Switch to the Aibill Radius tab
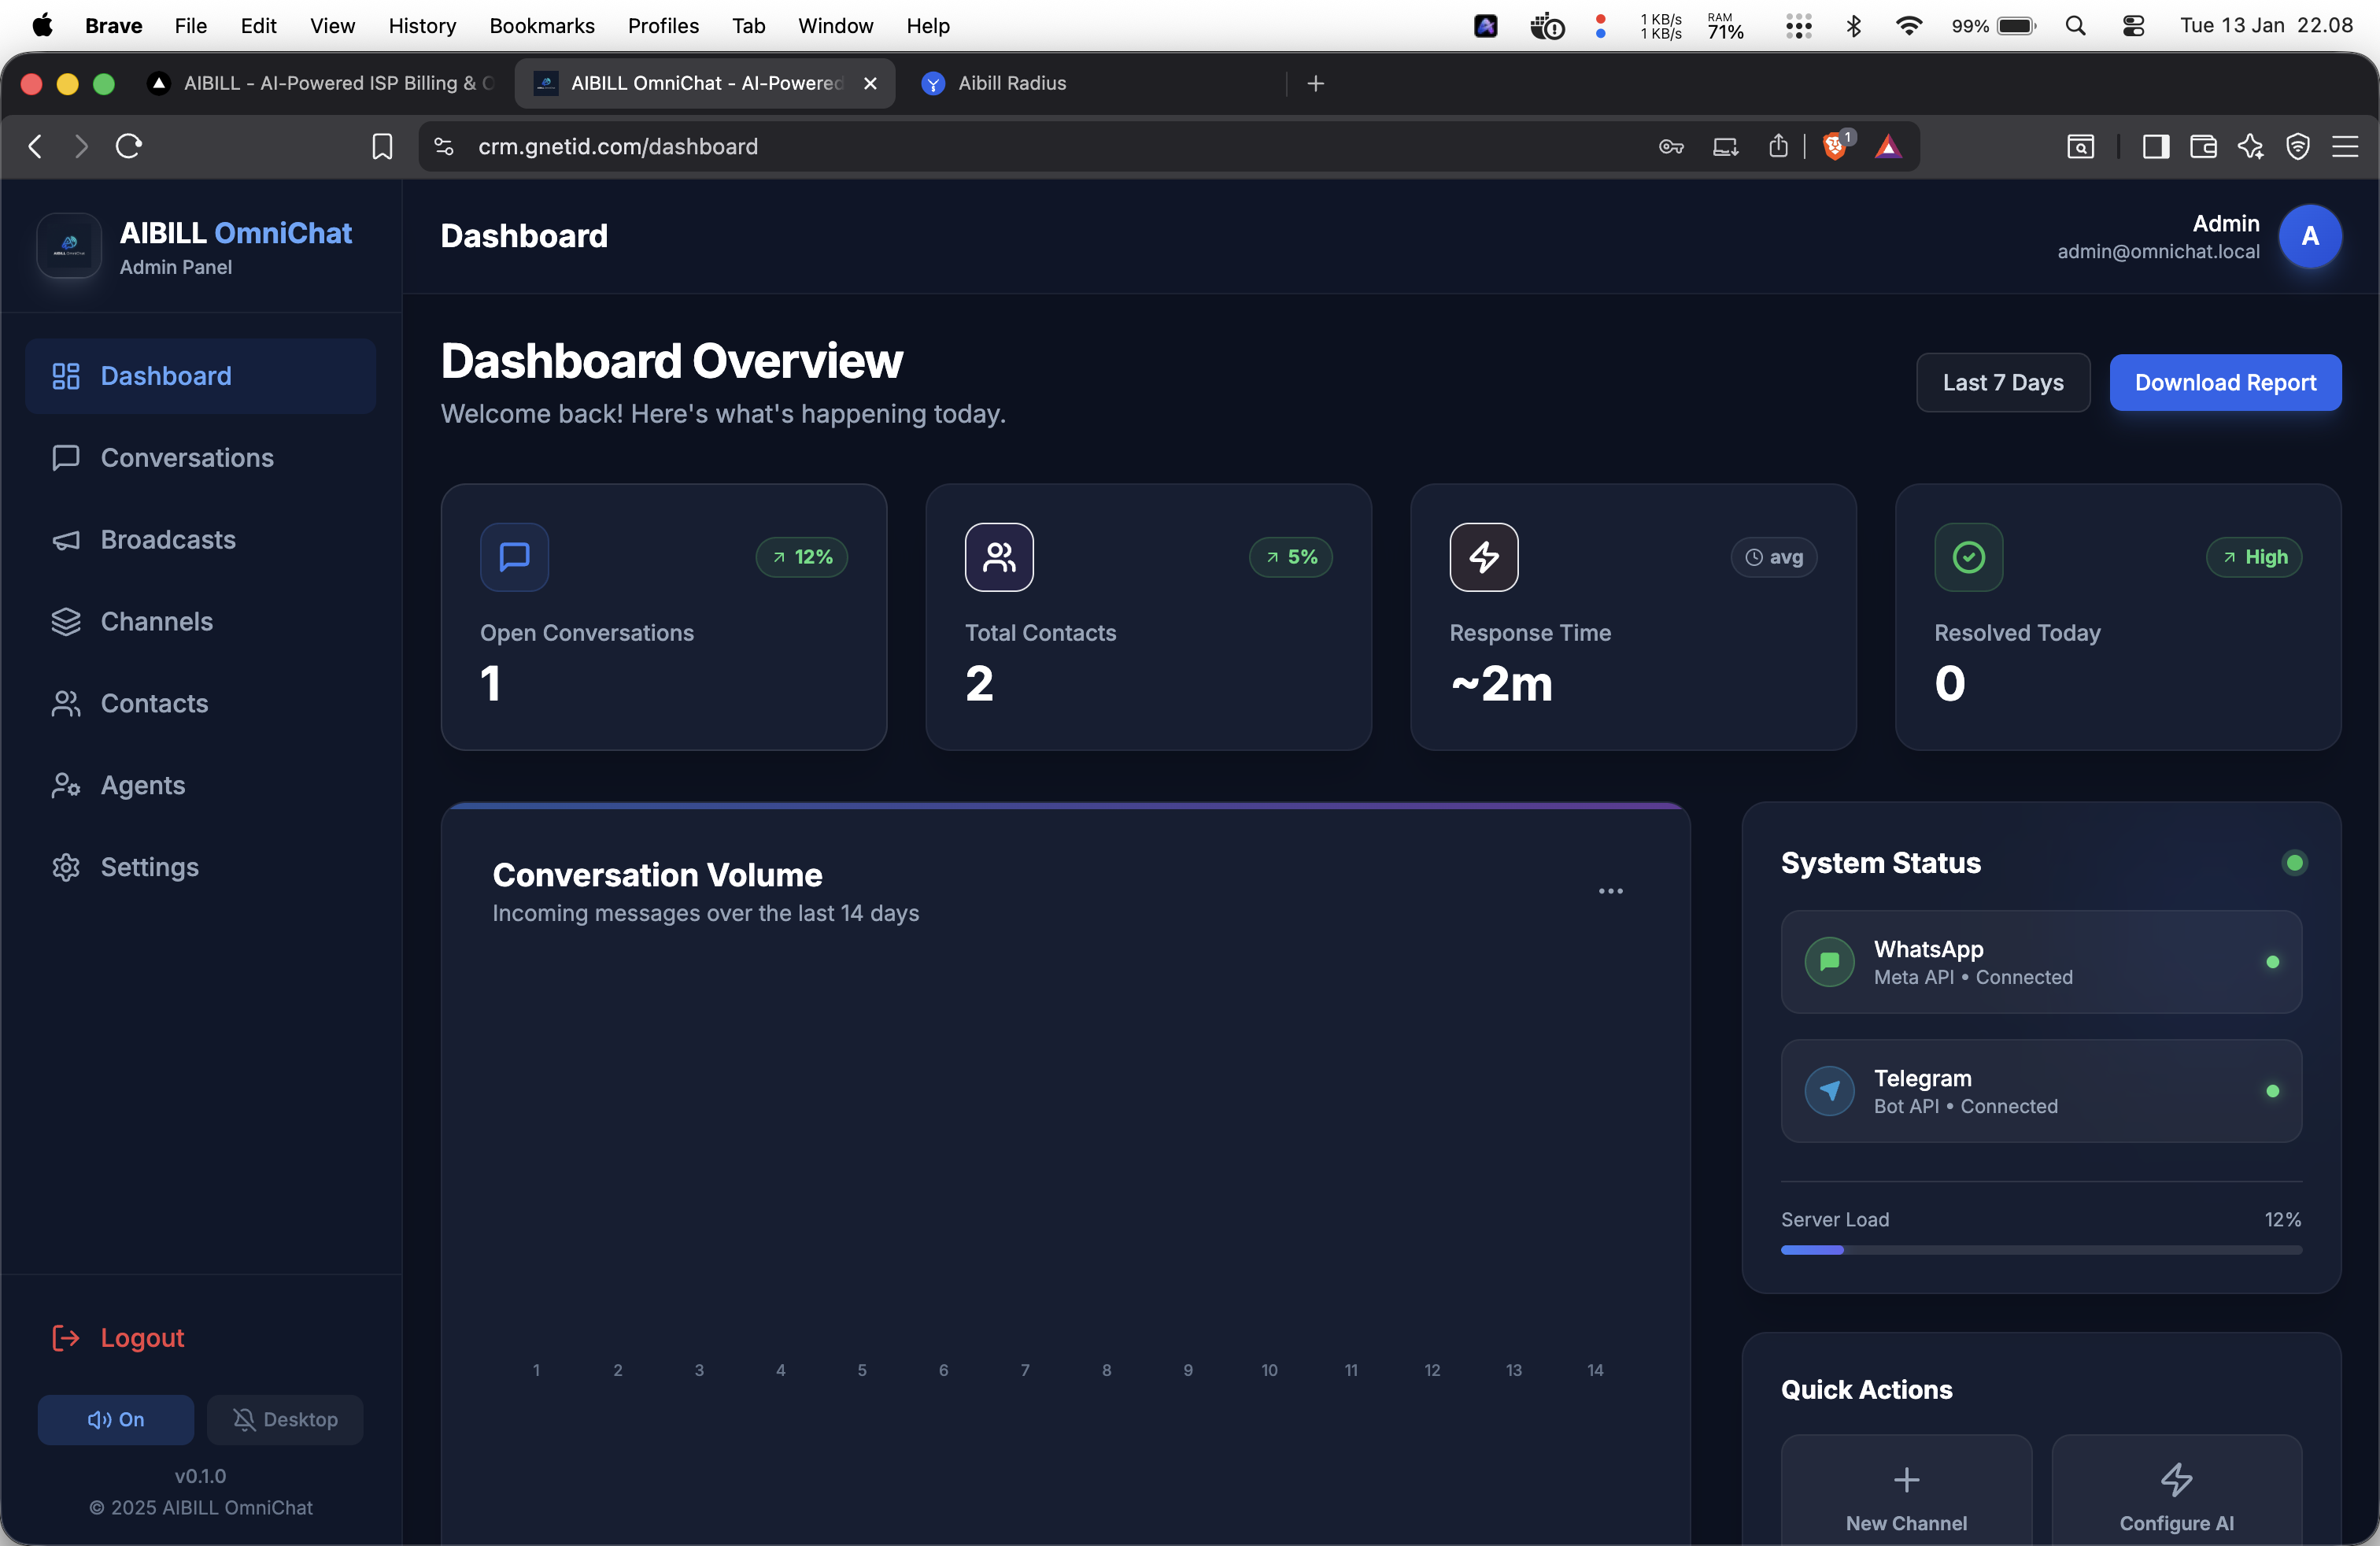The height and width of the screenshot is (1546, 2380). click(1011, 83)
